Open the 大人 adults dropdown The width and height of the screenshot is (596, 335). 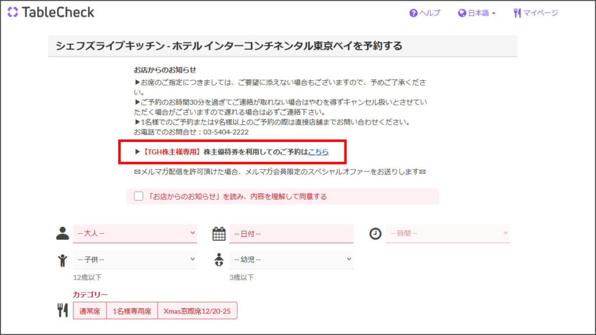pos(135,233)
